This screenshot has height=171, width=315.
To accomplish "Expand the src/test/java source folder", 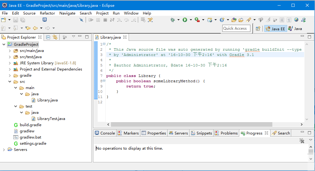I will (x=10, y=57).
